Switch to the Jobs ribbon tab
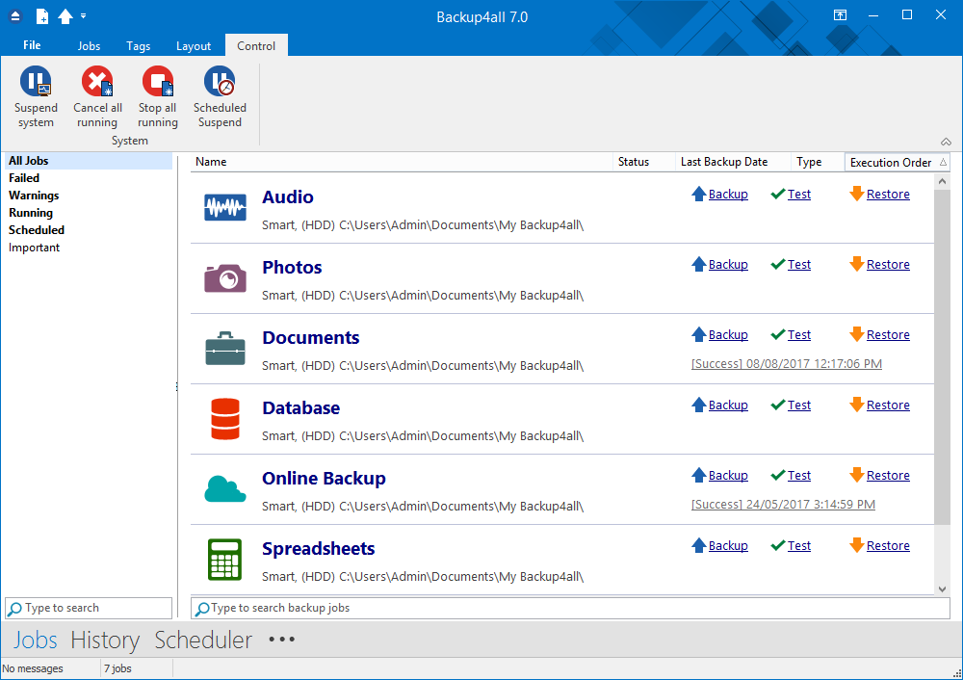The image size is (963, 680). point(89,46)
